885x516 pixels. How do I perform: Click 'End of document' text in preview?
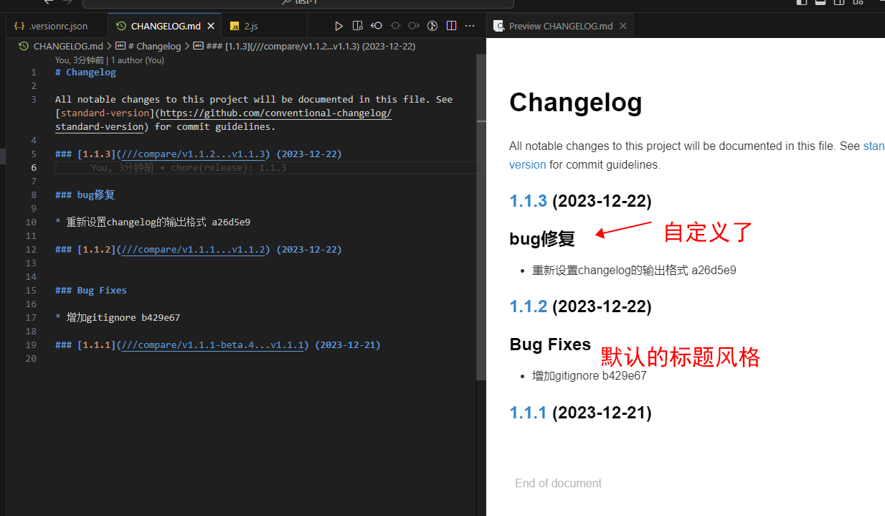559,484
